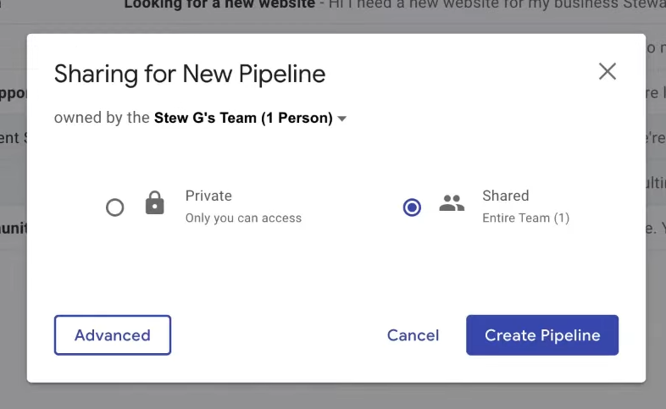Click the Advanced button

pos(113,335)
